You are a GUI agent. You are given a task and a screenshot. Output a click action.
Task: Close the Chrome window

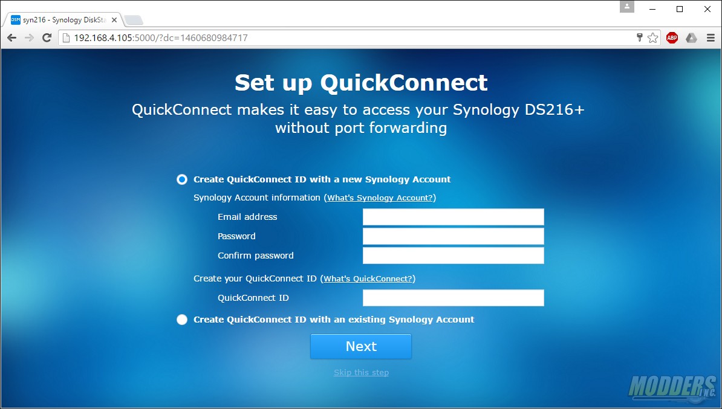(x=707, y=8)
